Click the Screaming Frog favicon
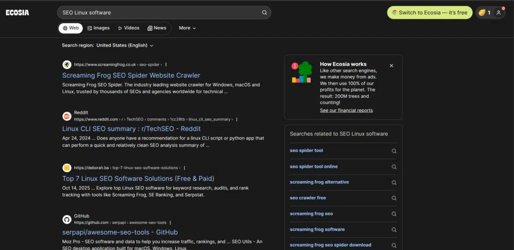 pyautogui.click(x=67, y=65)
